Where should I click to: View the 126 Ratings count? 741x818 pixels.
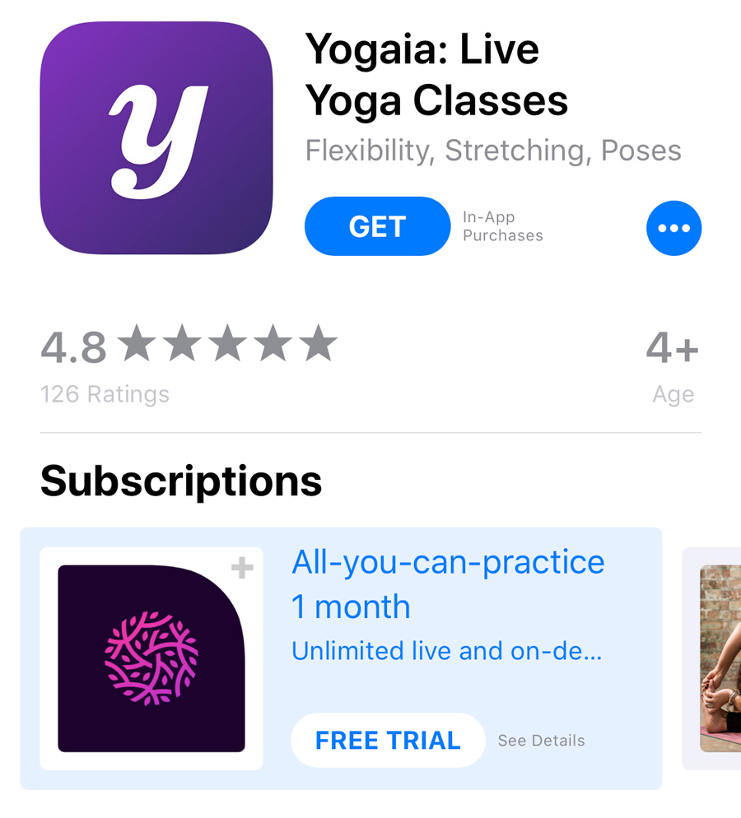[105, 394]
